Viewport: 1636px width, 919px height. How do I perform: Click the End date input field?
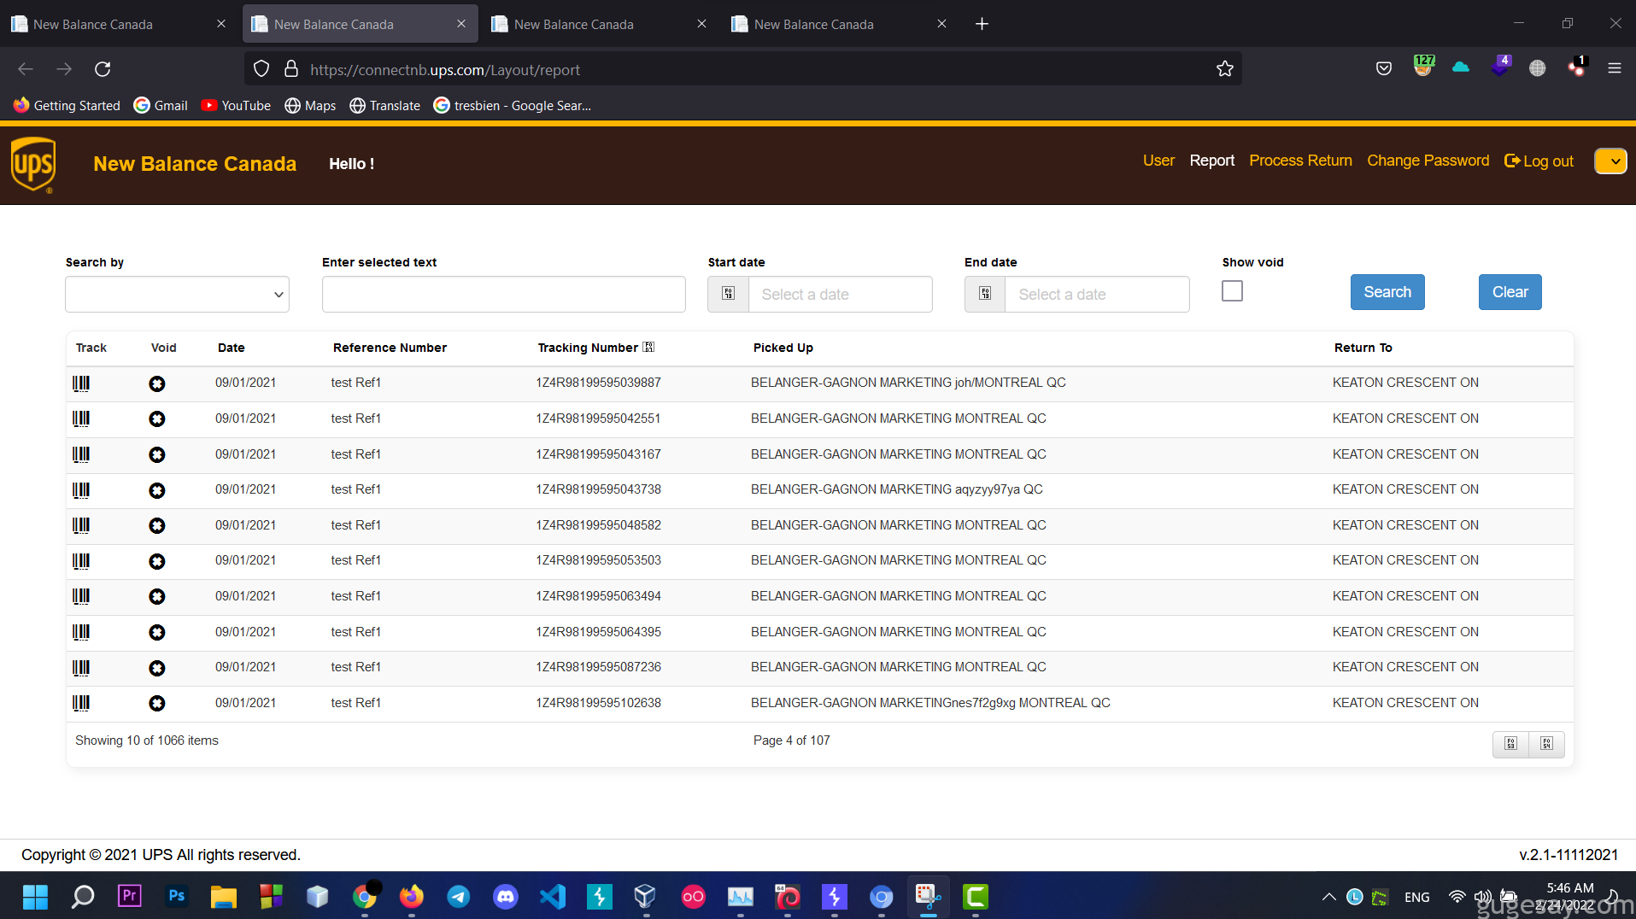pyautogui.click(x=1097, y=294)
